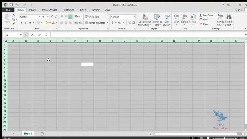The width and height of the screenshot is (247, 139).
Task: Click Increase Decimal icon
Action: pyautogui.click(x=129, y=23)
